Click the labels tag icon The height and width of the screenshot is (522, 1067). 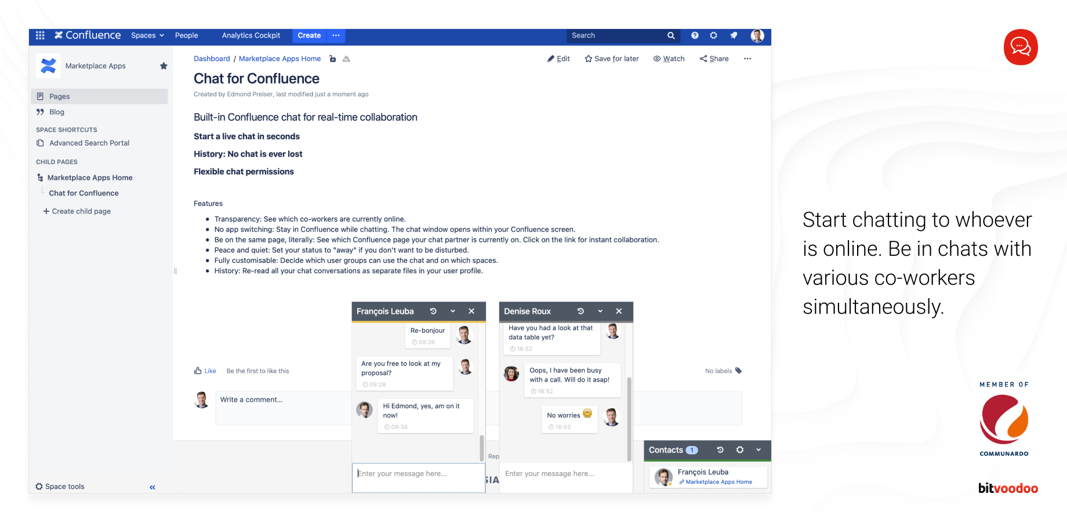(738, 371)
